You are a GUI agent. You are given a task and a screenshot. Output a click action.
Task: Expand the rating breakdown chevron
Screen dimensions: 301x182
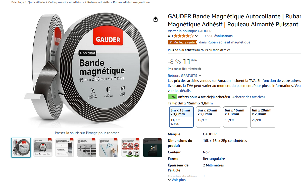pos(197,36)
